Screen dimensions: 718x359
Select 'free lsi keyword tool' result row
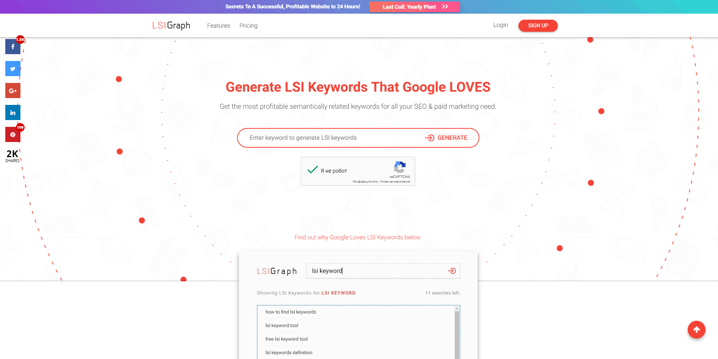pyautogui.click(x=356, y=339)
